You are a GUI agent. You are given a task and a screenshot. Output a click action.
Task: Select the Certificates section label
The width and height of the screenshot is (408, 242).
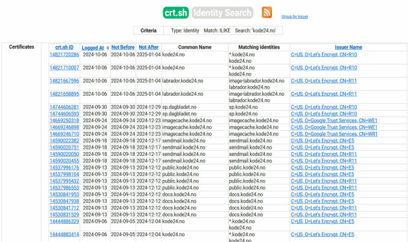[21, 47]
